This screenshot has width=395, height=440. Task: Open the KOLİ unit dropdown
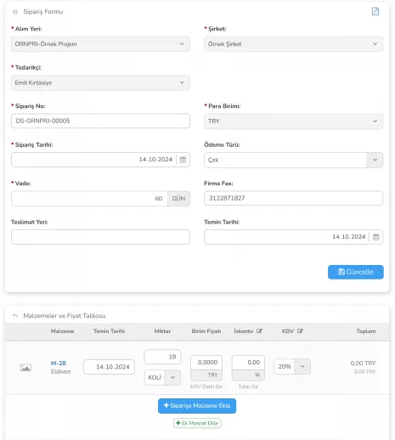point(172,377)
